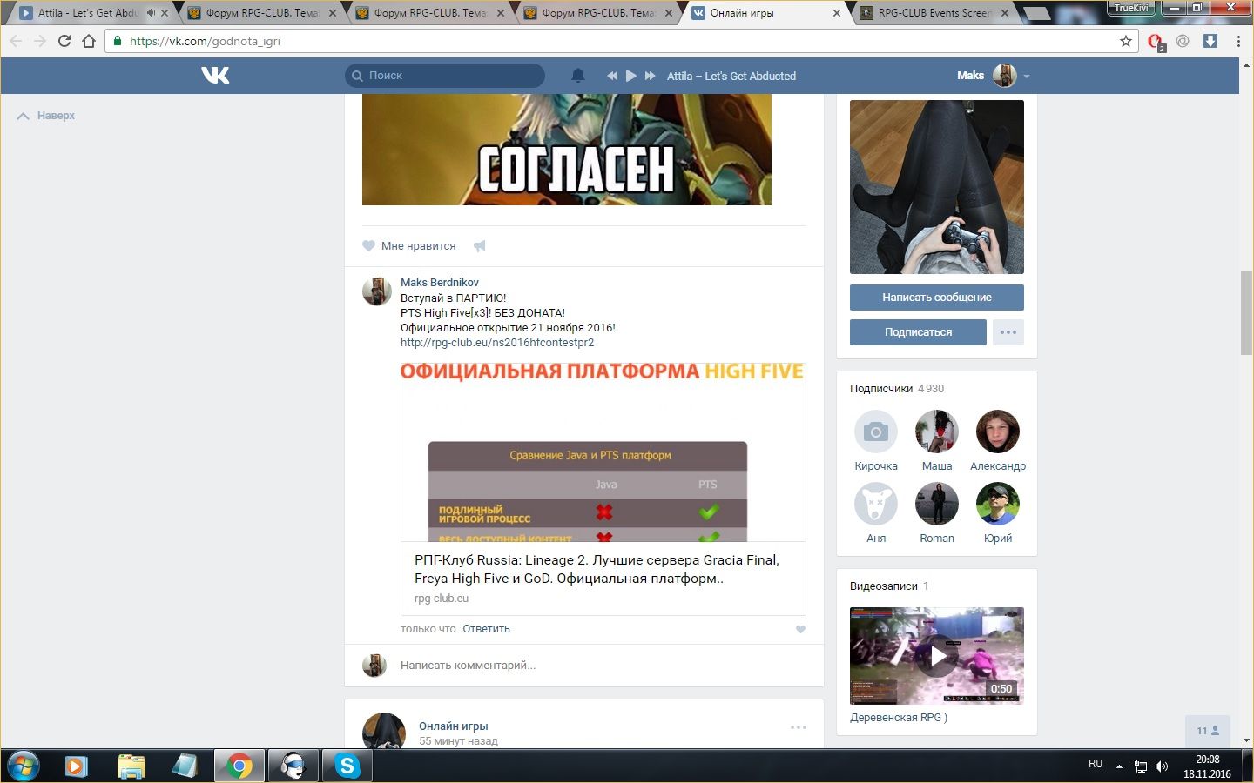Click the Подписаться button

coord(918,332)
